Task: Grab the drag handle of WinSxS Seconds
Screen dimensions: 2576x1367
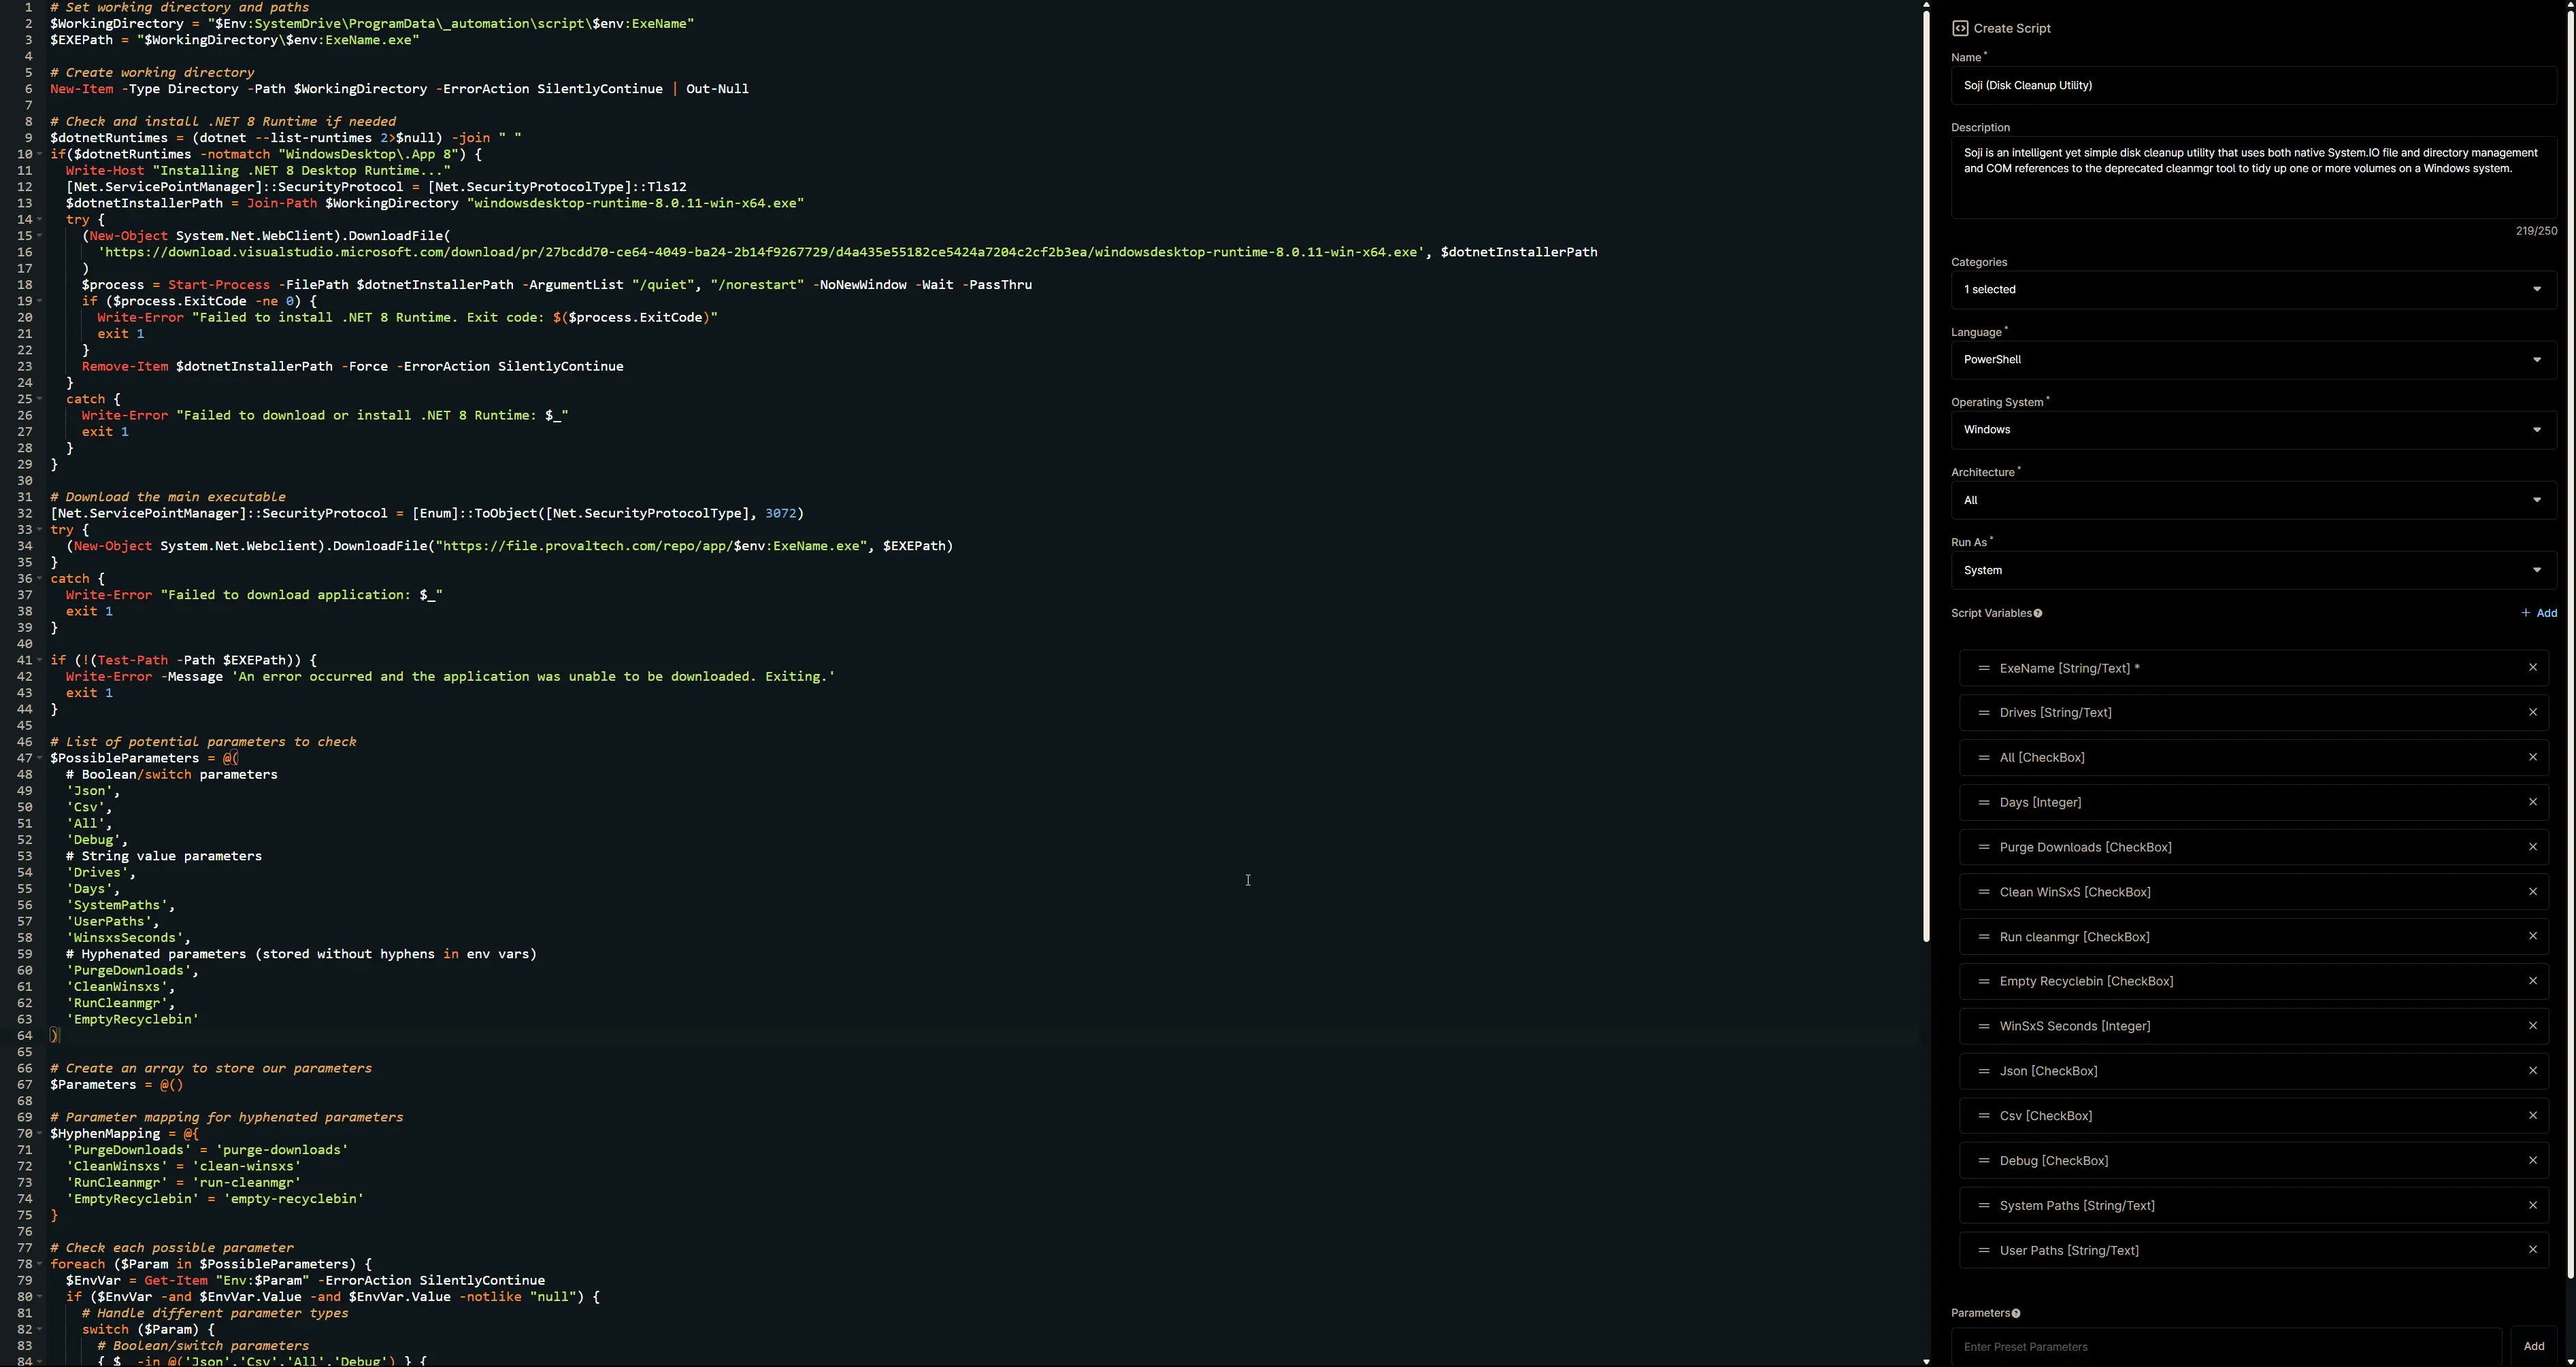Action: coord(1983,1026)
